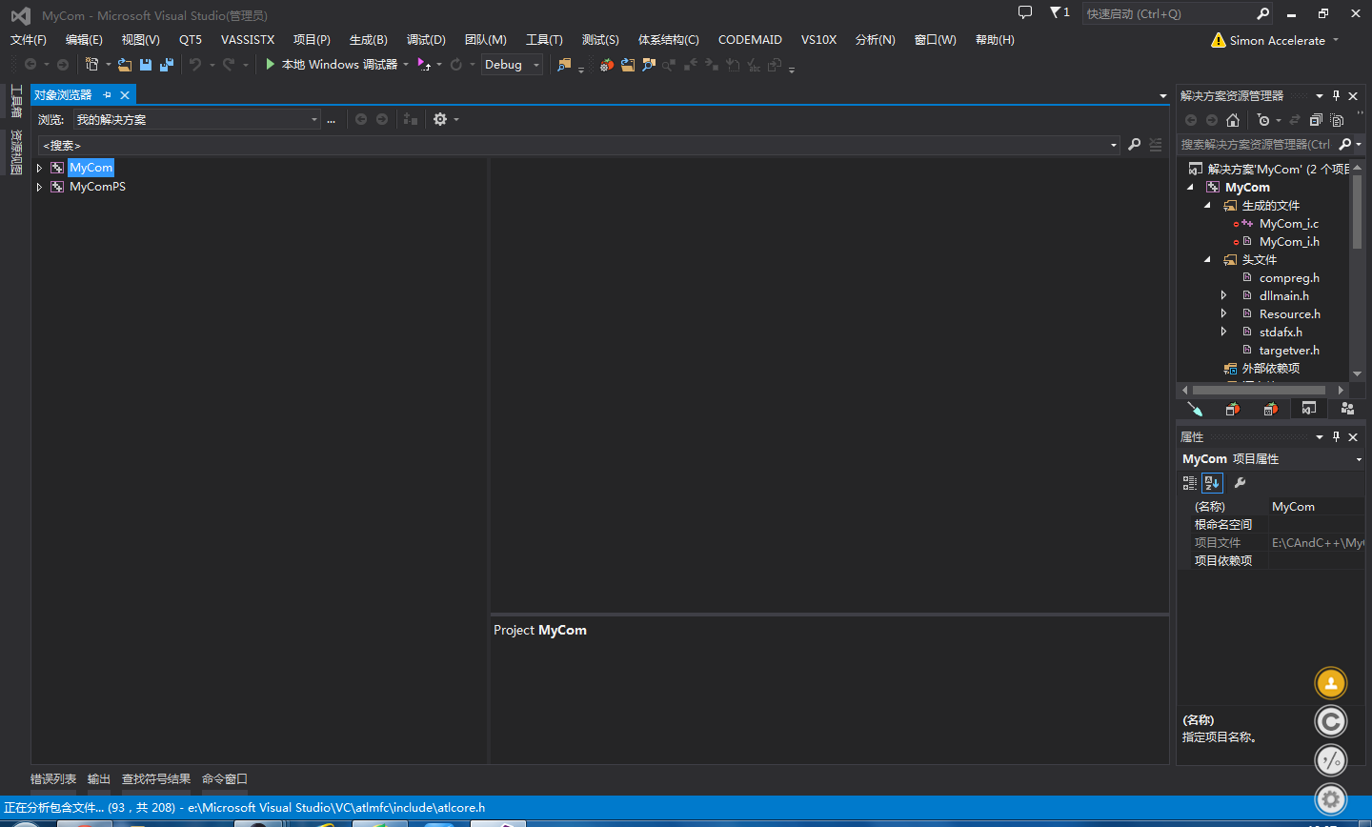Toggle Show All Files in Solution Explorer
1372x827 pixels.
tap(1337, 120)
